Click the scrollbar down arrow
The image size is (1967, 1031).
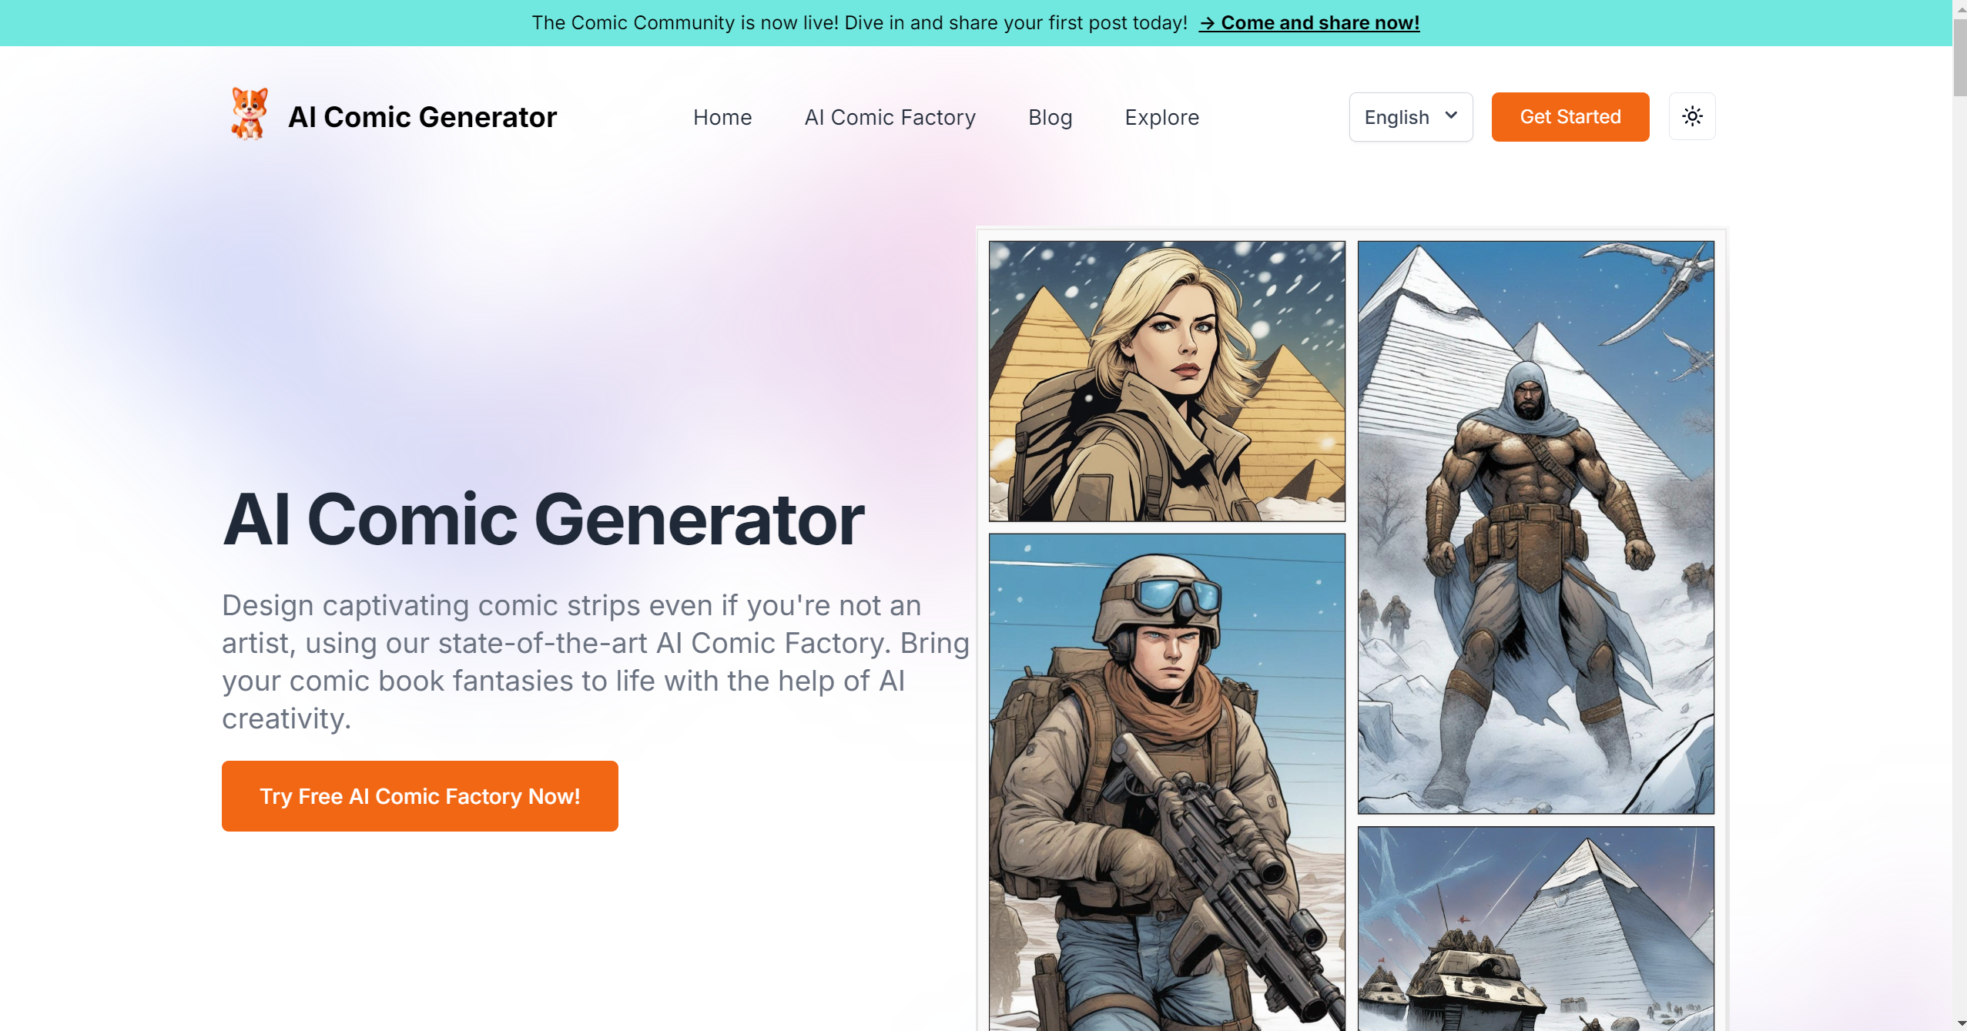[x=1960, y=1023]
